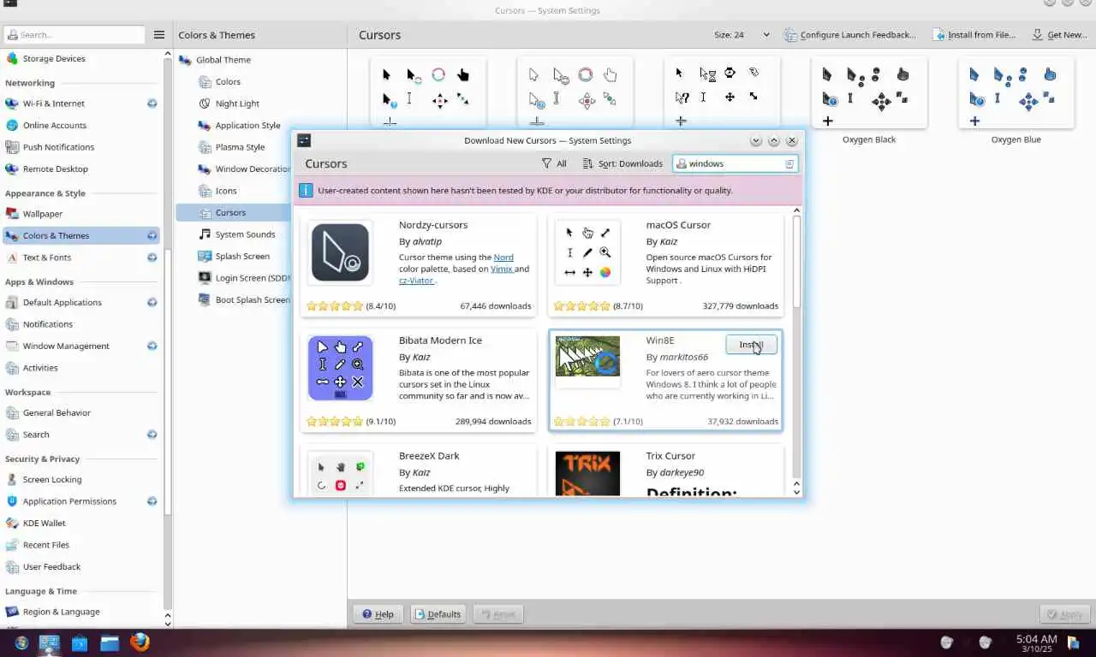Open Bibata Modern Ice thumbnail
The image size is (1096, 657).
click(x=340, y=368)
